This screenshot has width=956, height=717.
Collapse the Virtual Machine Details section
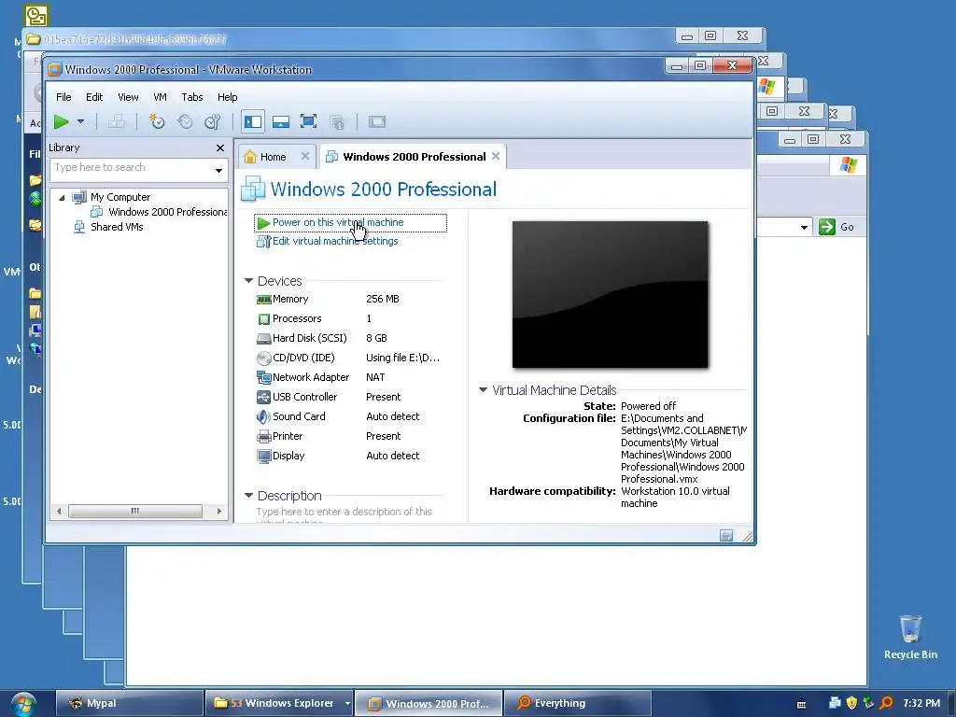[x=483, y=389]
